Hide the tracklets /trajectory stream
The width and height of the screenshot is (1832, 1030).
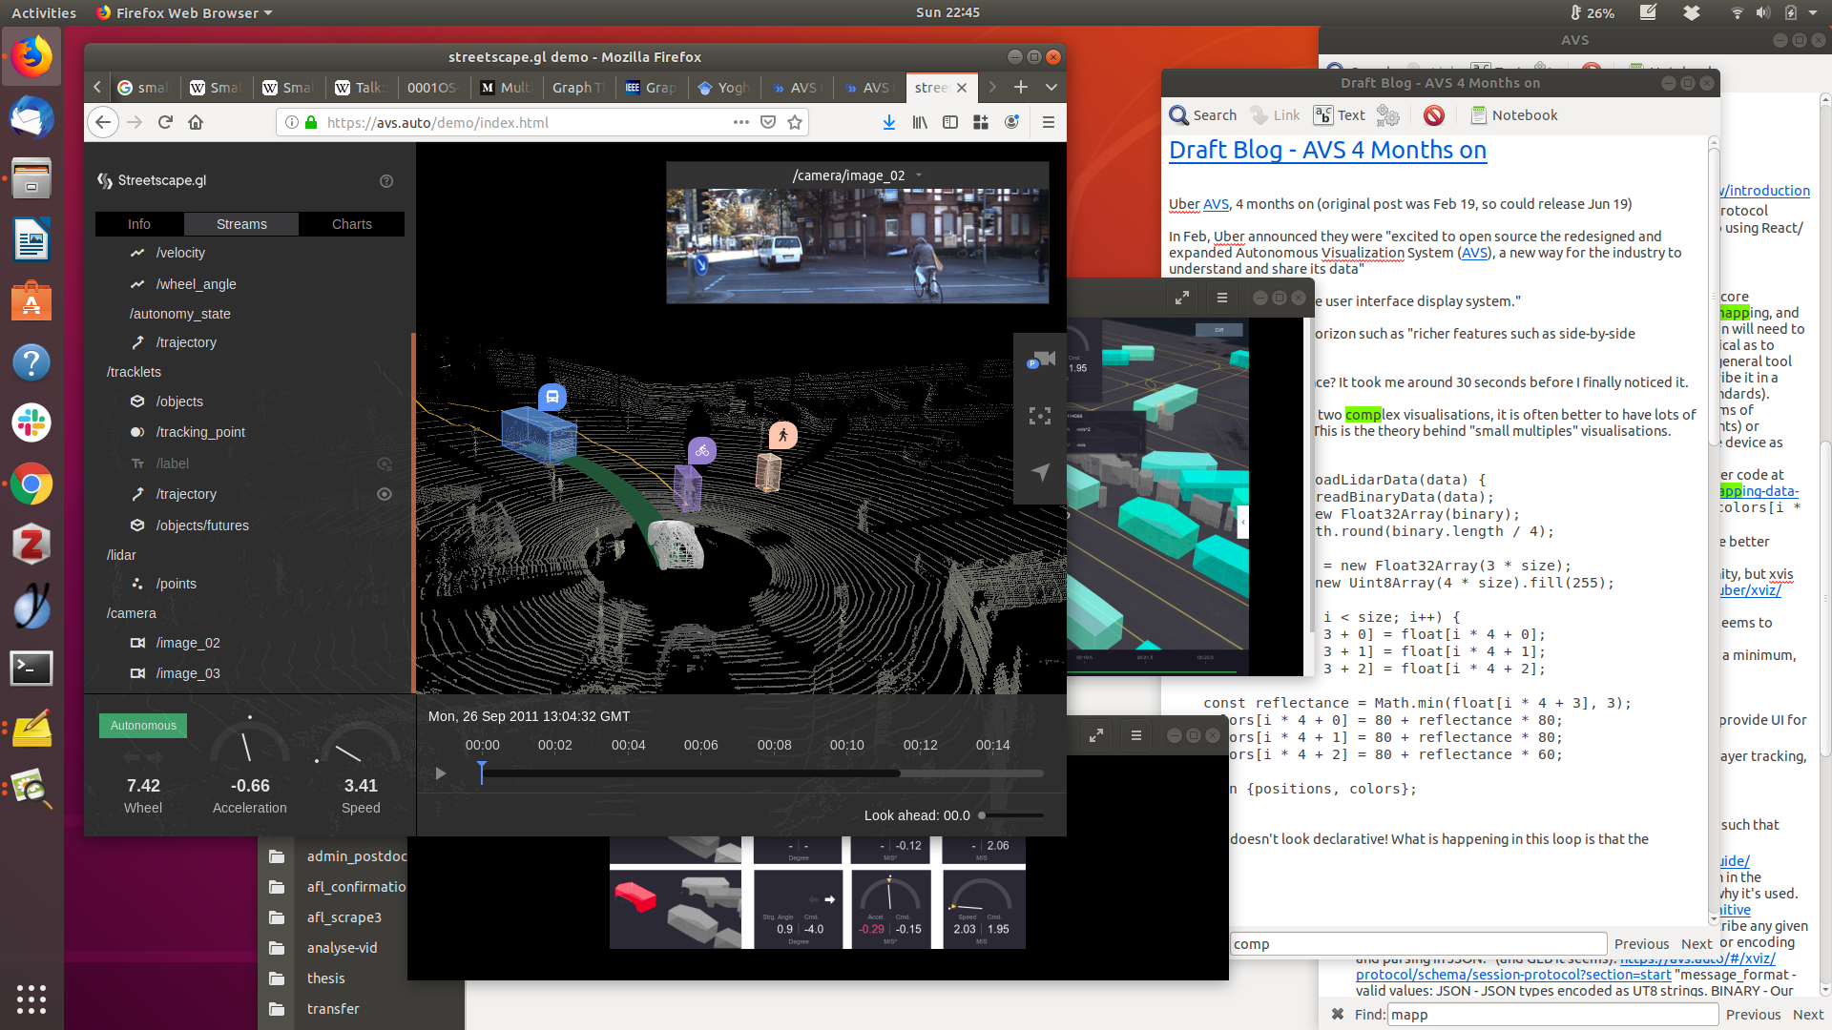385,494
